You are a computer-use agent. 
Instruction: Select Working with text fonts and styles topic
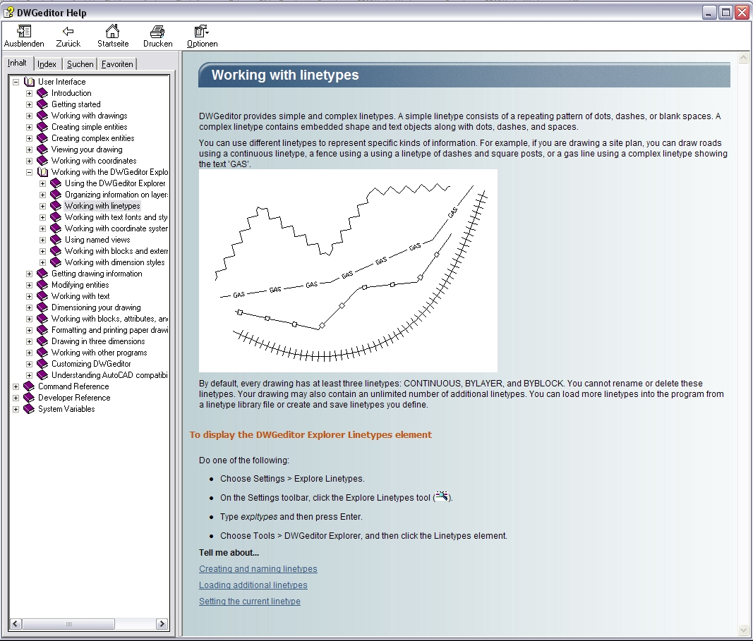116,217
